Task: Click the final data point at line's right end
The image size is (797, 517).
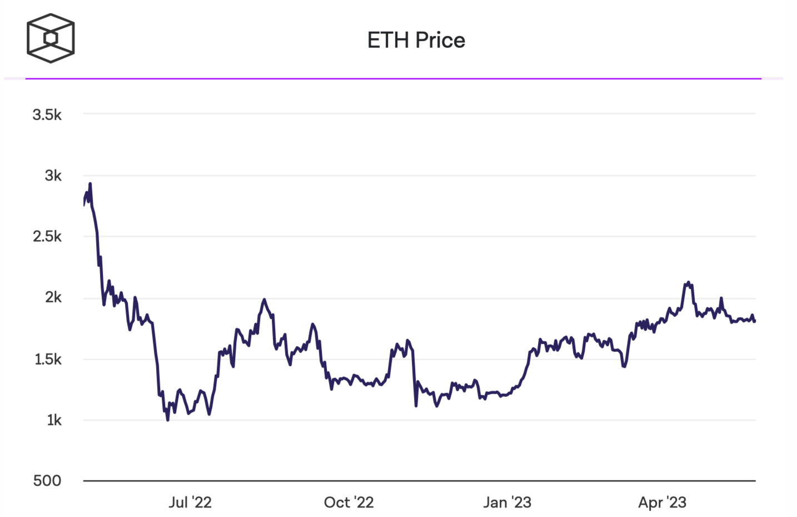Action: pos(754,321)
